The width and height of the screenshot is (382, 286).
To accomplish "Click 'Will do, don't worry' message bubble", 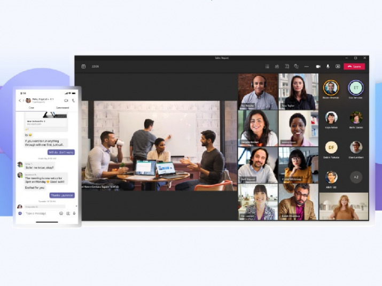I will (61, 153).
